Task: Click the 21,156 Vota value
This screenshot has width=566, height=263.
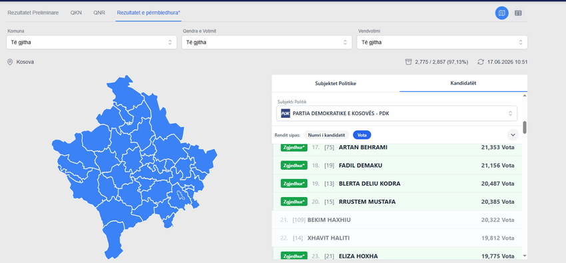Action: [x=497, y=165]
